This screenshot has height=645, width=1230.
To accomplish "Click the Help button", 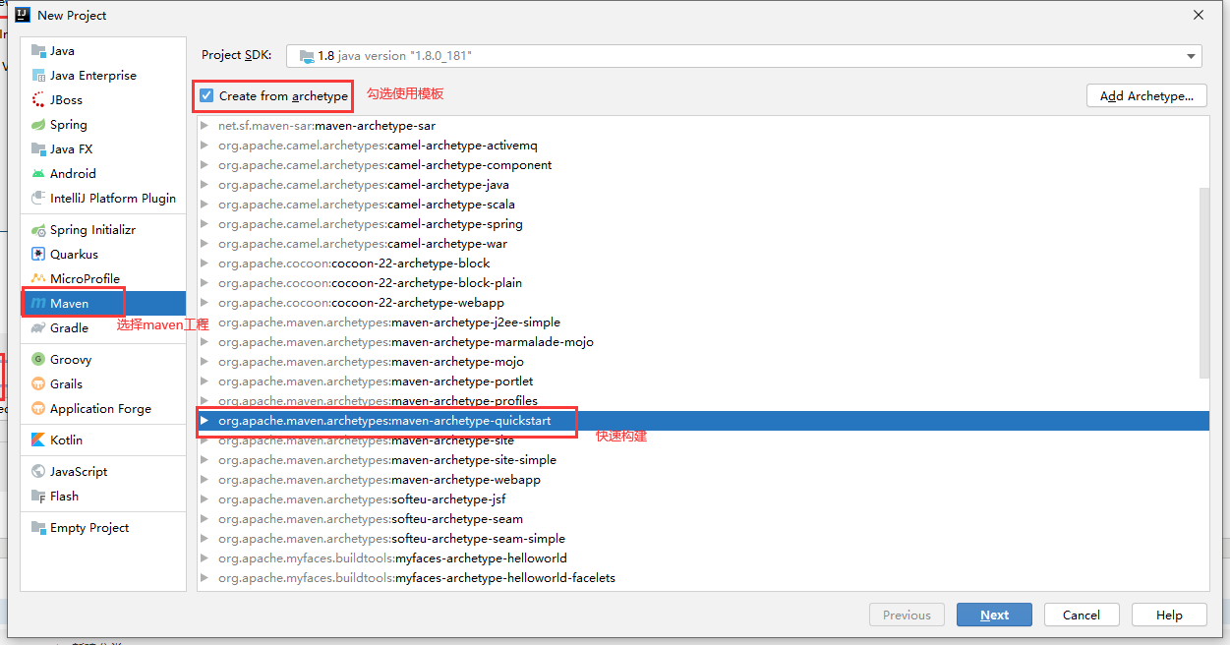I will [x=1169, y=615].
